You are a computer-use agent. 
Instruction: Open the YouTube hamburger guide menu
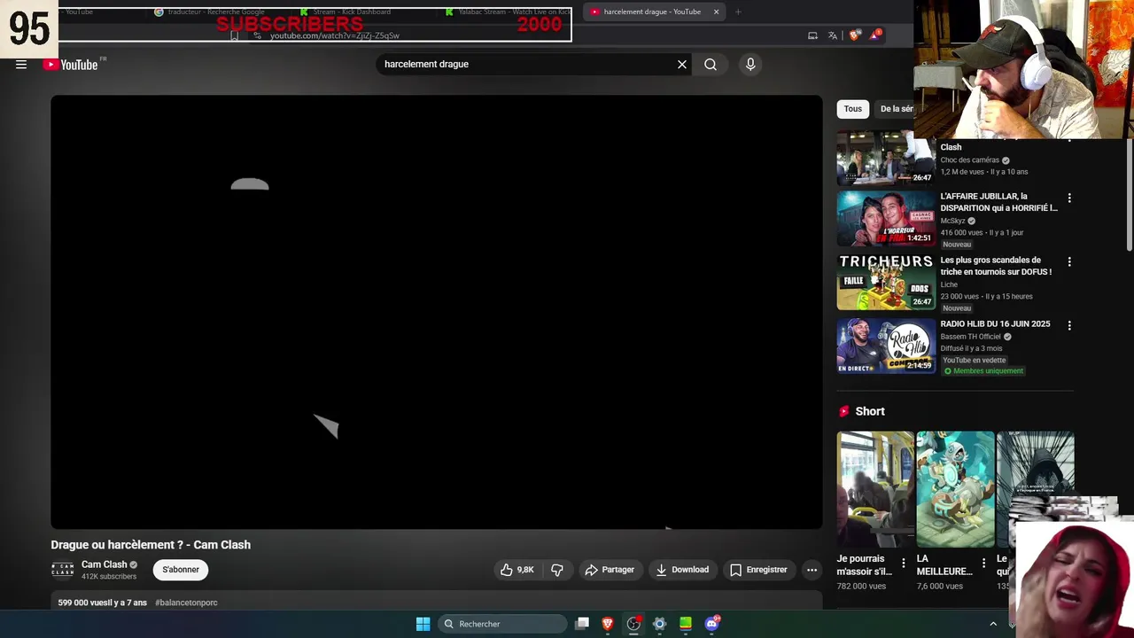21,65
